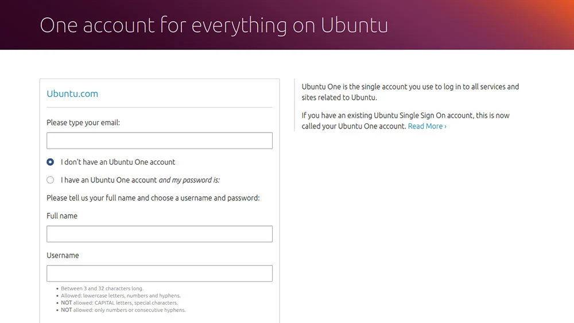Click the "NOT allowed: CAPITAL letters" hint

(x=119, y=303)
